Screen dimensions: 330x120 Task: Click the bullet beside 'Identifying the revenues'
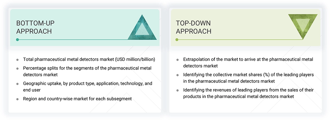coord(177,90)
